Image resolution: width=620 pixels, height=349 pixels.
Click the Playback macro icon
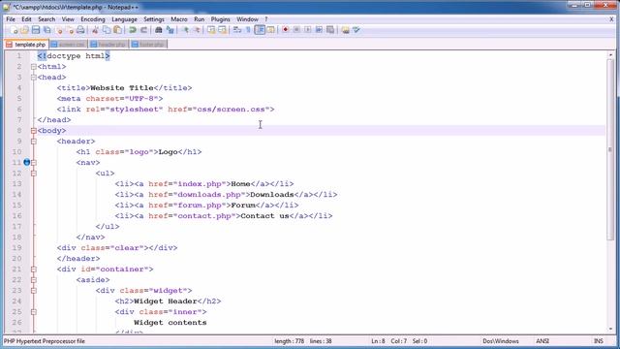click(x=308, y=30)
